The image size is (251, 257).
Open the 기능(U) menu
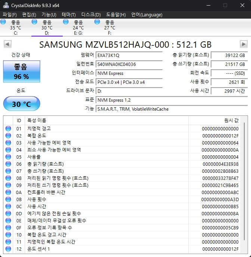pos(49,15)
